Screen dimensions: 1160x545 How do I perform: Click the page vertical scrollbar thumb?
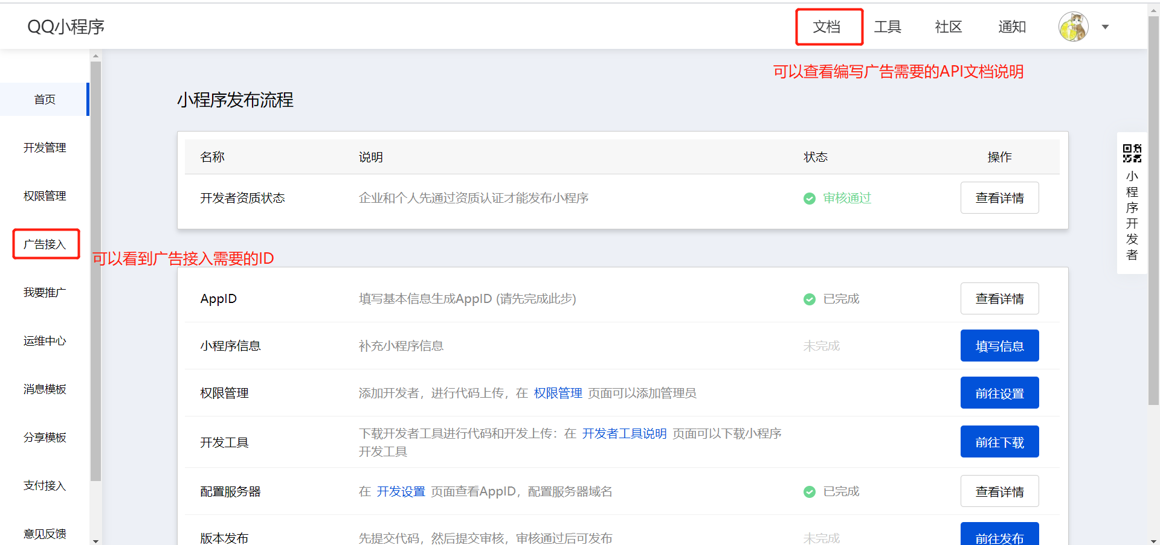pos(1153,210)
